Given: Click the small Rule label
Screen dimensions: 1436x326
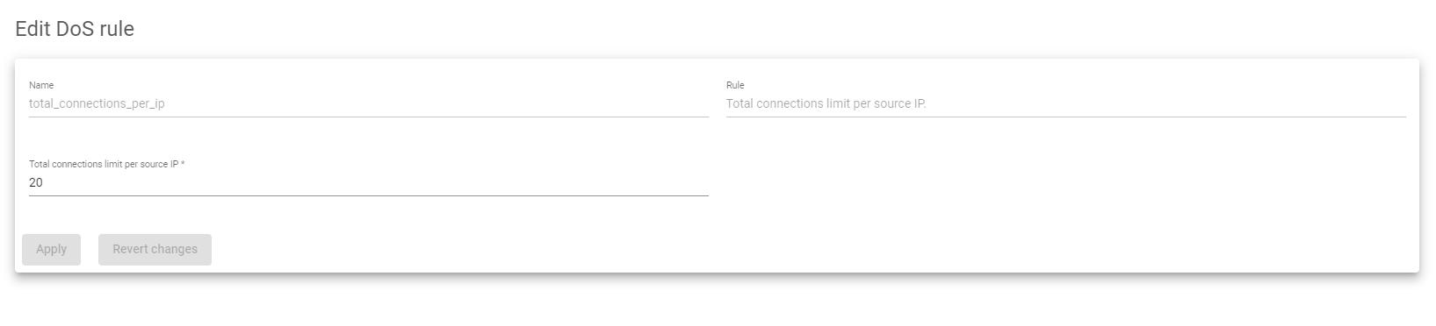Looking at the screenshot, I should pyautogui.click(x=735, y=85).
